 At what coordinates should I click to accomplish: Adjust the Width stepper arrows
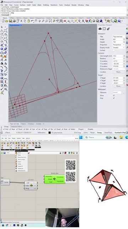pos(124,39)
